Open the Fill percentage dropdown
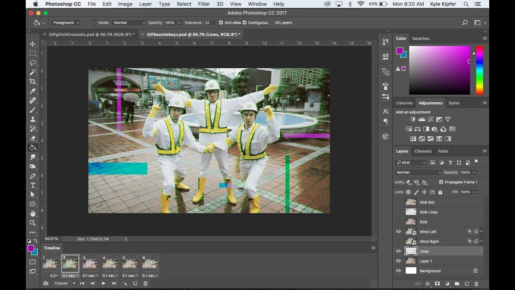 475,192
